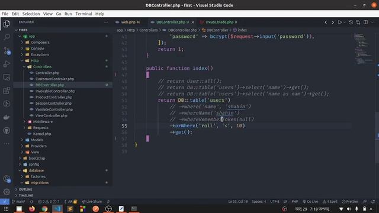This screenshot has height=213, width=379.
Task: Open the file history timeline icon in the editor toolbar
Action: pos(351,22)
